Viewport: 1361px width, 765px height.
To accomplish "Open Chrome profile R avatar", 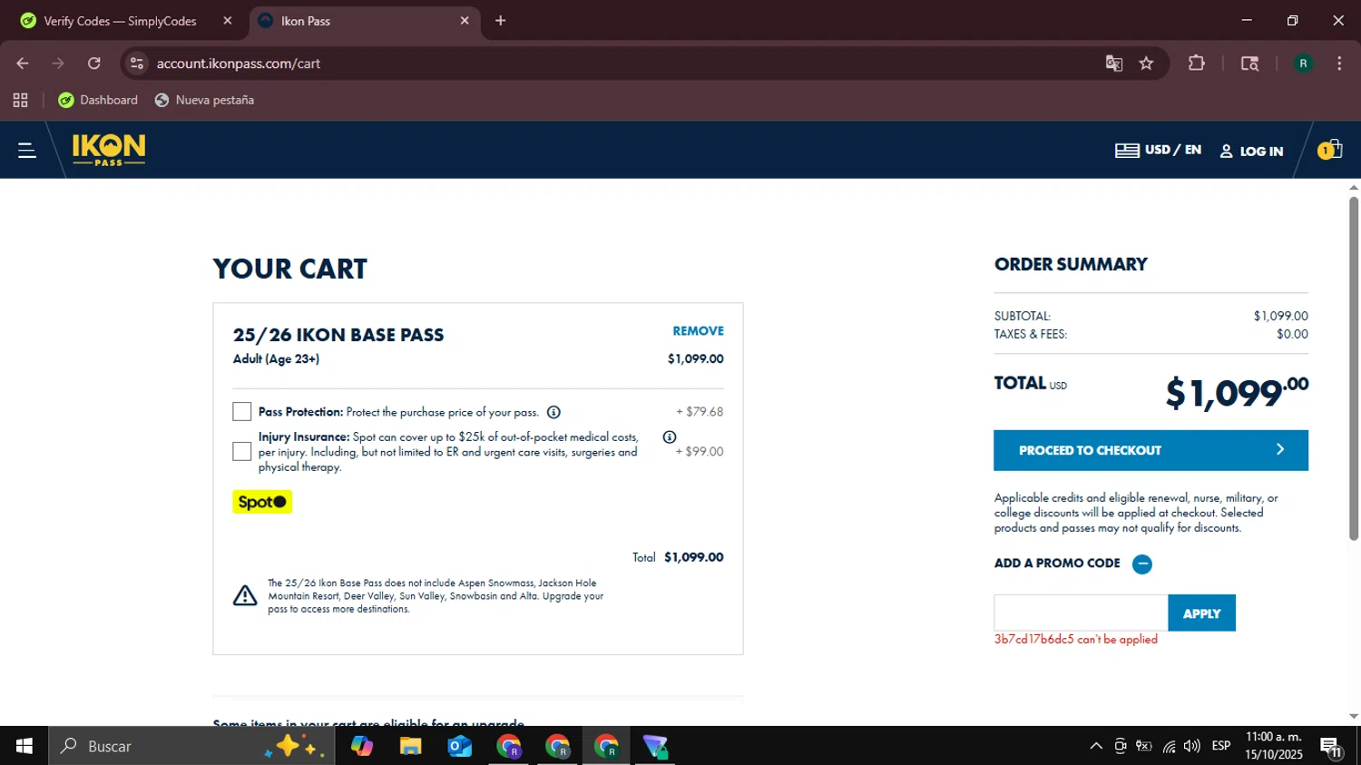I will (1303, 64).
